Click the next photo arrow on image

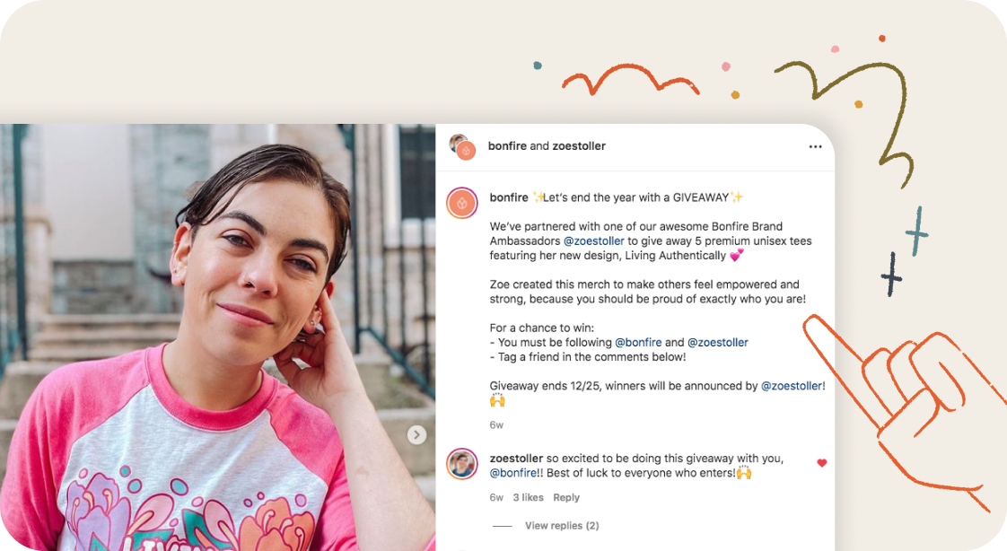tap(416, 434)
